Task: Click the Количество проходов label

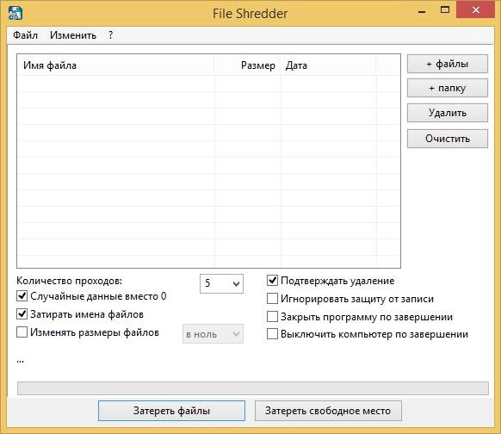Action: [70, 281]
